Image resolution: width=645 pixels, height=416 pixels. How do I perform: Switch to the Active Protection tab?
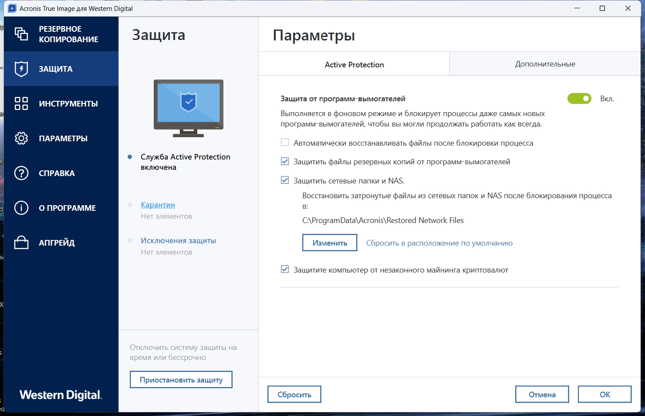354,64
